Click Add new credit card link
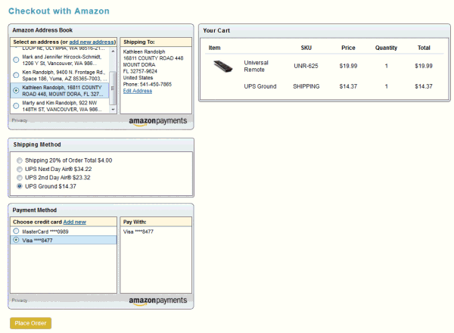 (75, 222)
